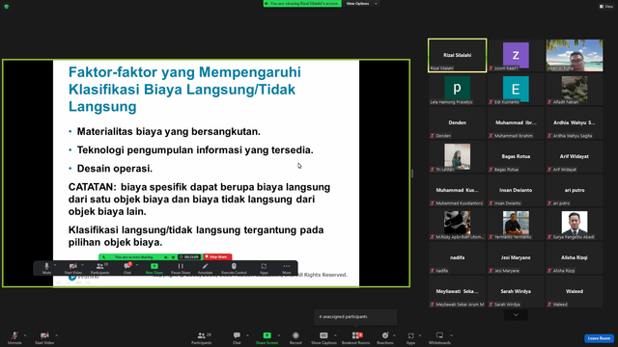Click the More ellipsis in shared-screen toolbar
This screenshot has height=347, width=618.
coord(287,266)
